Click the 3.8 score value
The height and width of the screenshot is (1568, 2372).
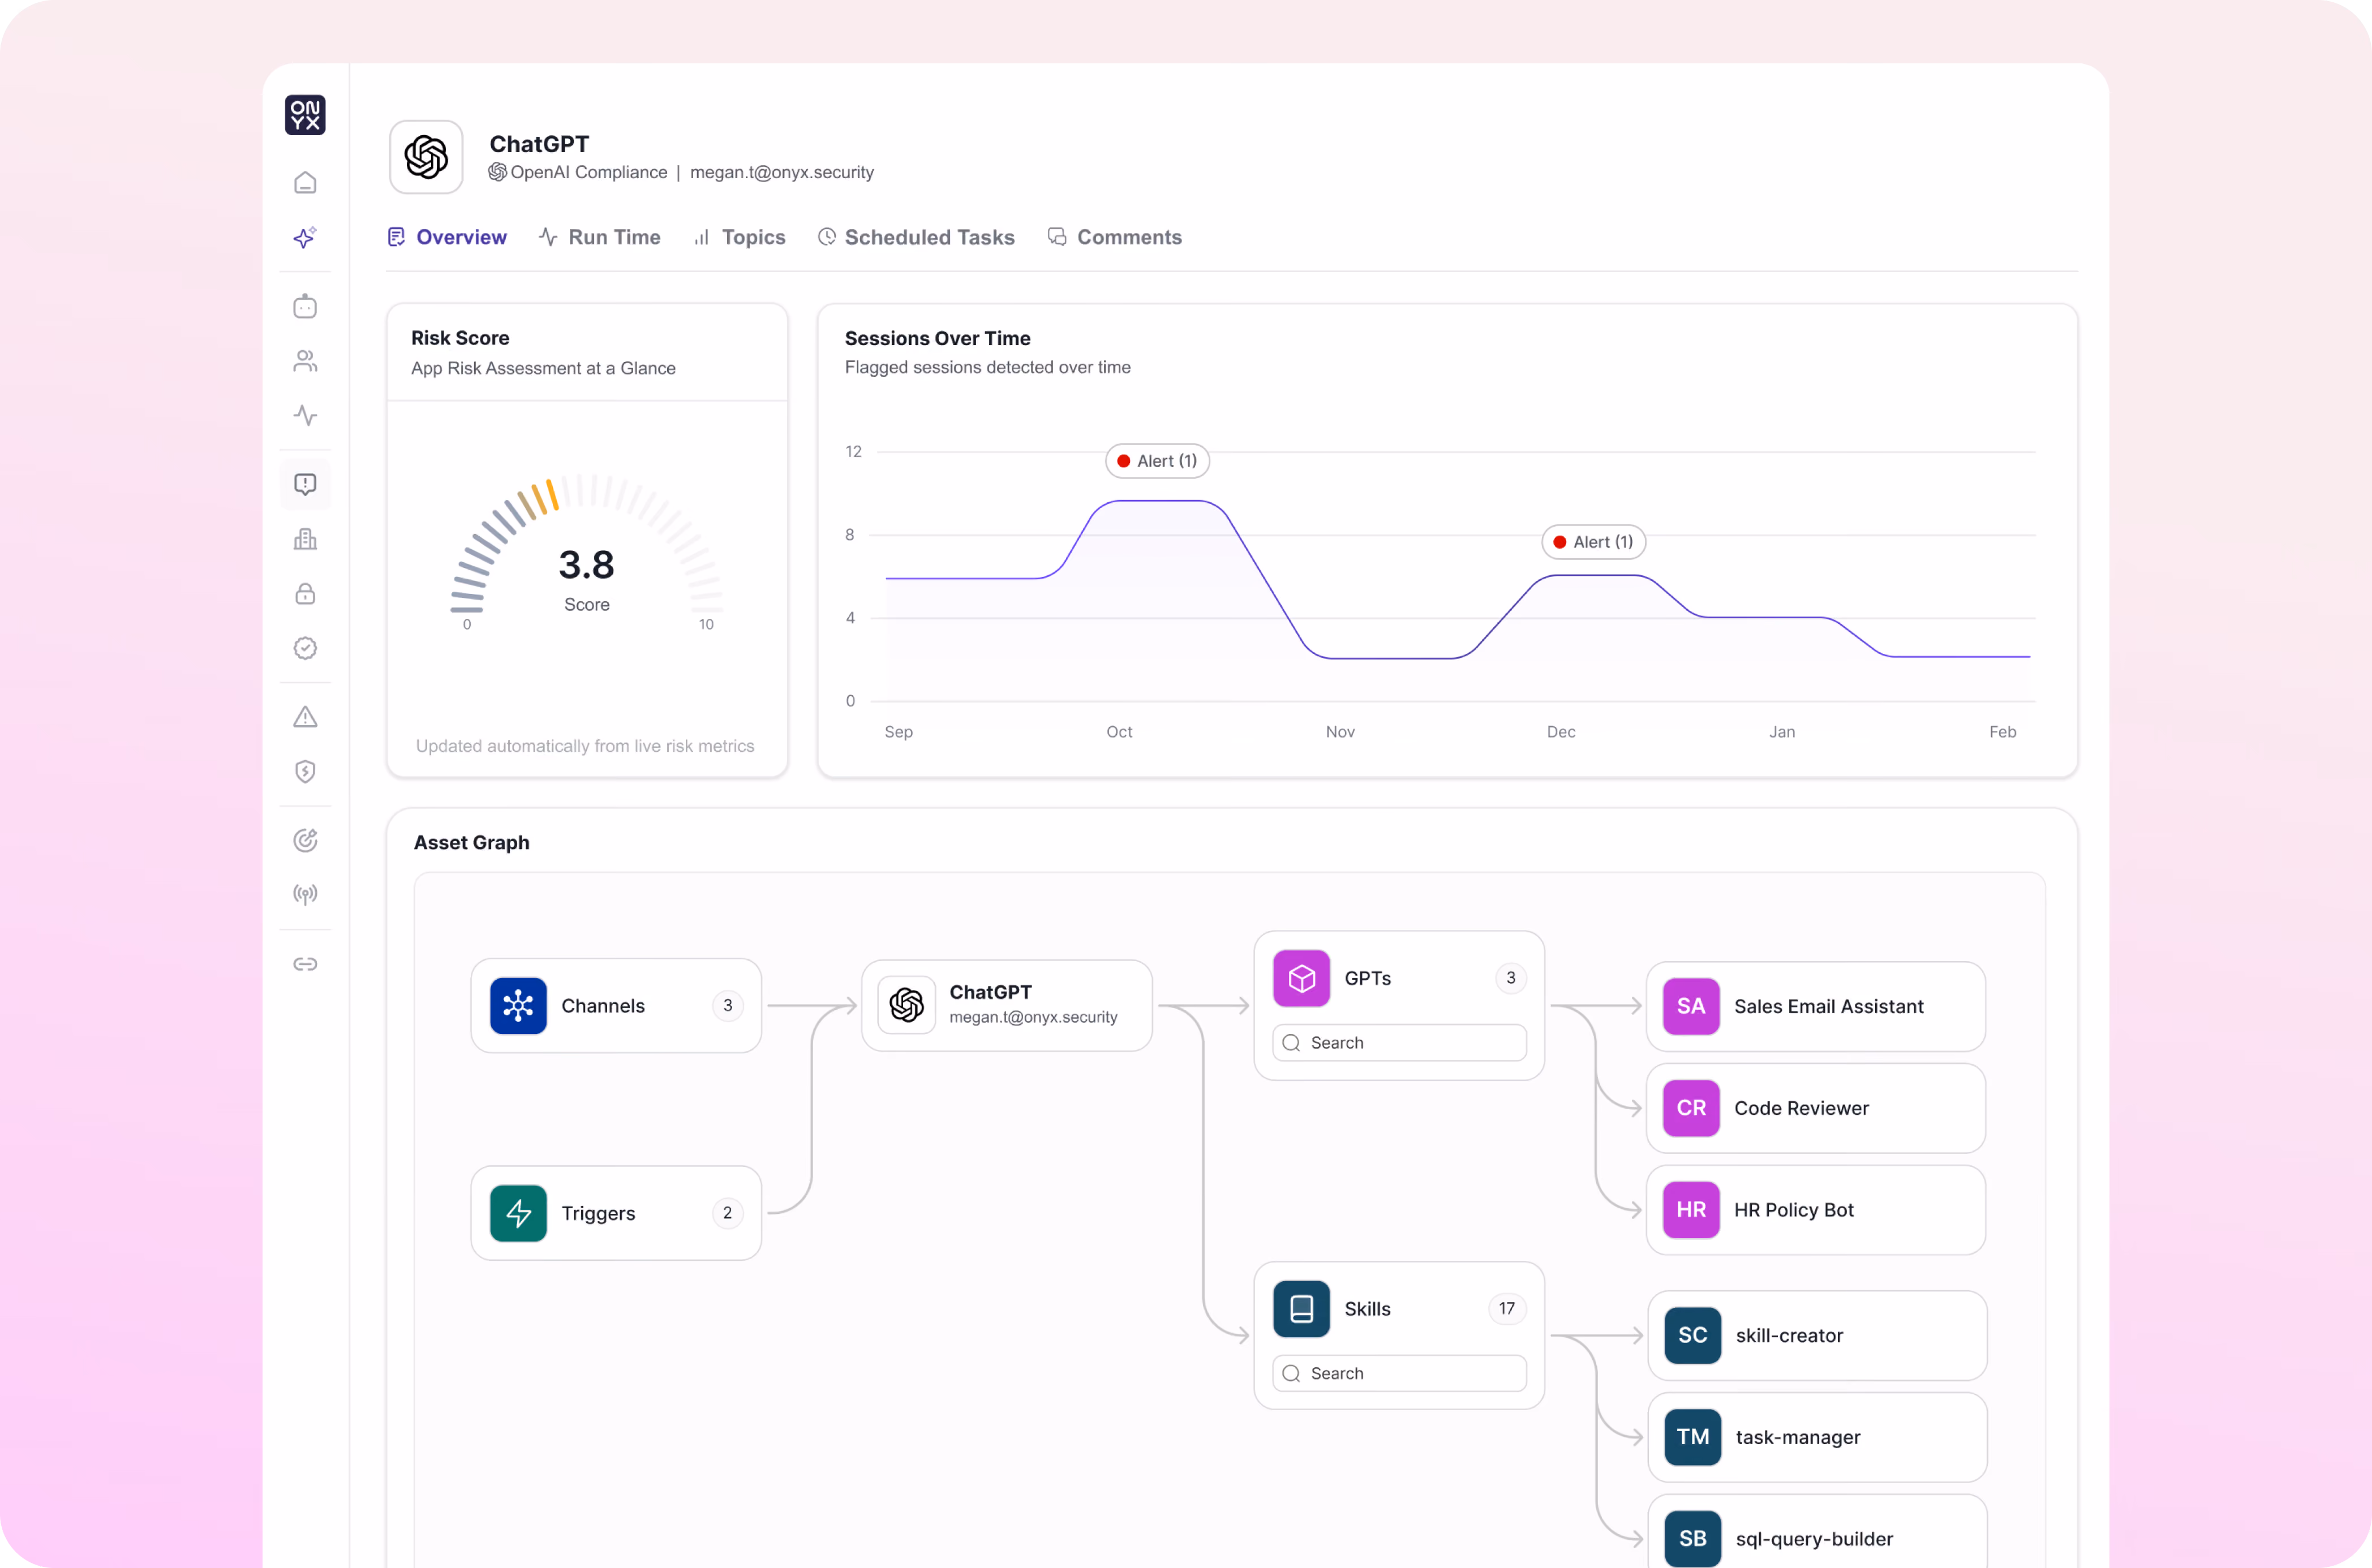click(x=586, y=565)
